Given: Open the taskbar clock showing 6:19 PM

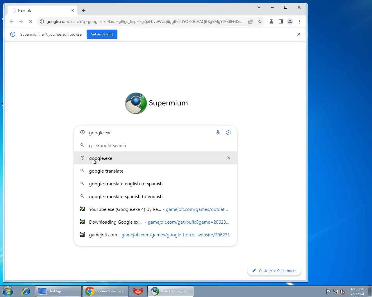Looking at the screenshot, I should (x=357, y=291).
